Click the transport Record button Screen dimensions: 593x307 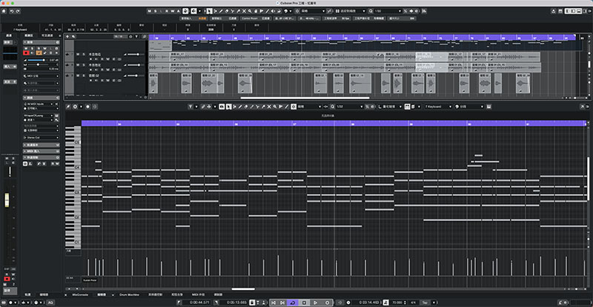pos(327,303)
